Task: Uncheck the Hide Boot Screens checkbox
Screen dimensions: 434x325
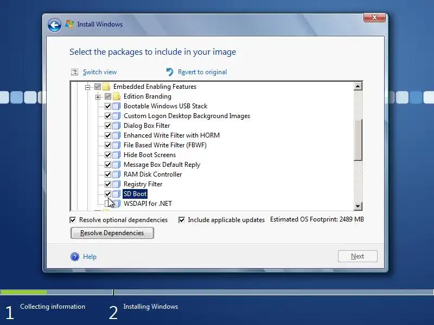Action: (x=108, y=155)
